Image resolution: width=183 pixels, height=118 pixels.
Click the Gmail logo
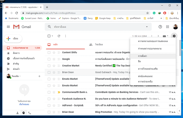[22, 27]
